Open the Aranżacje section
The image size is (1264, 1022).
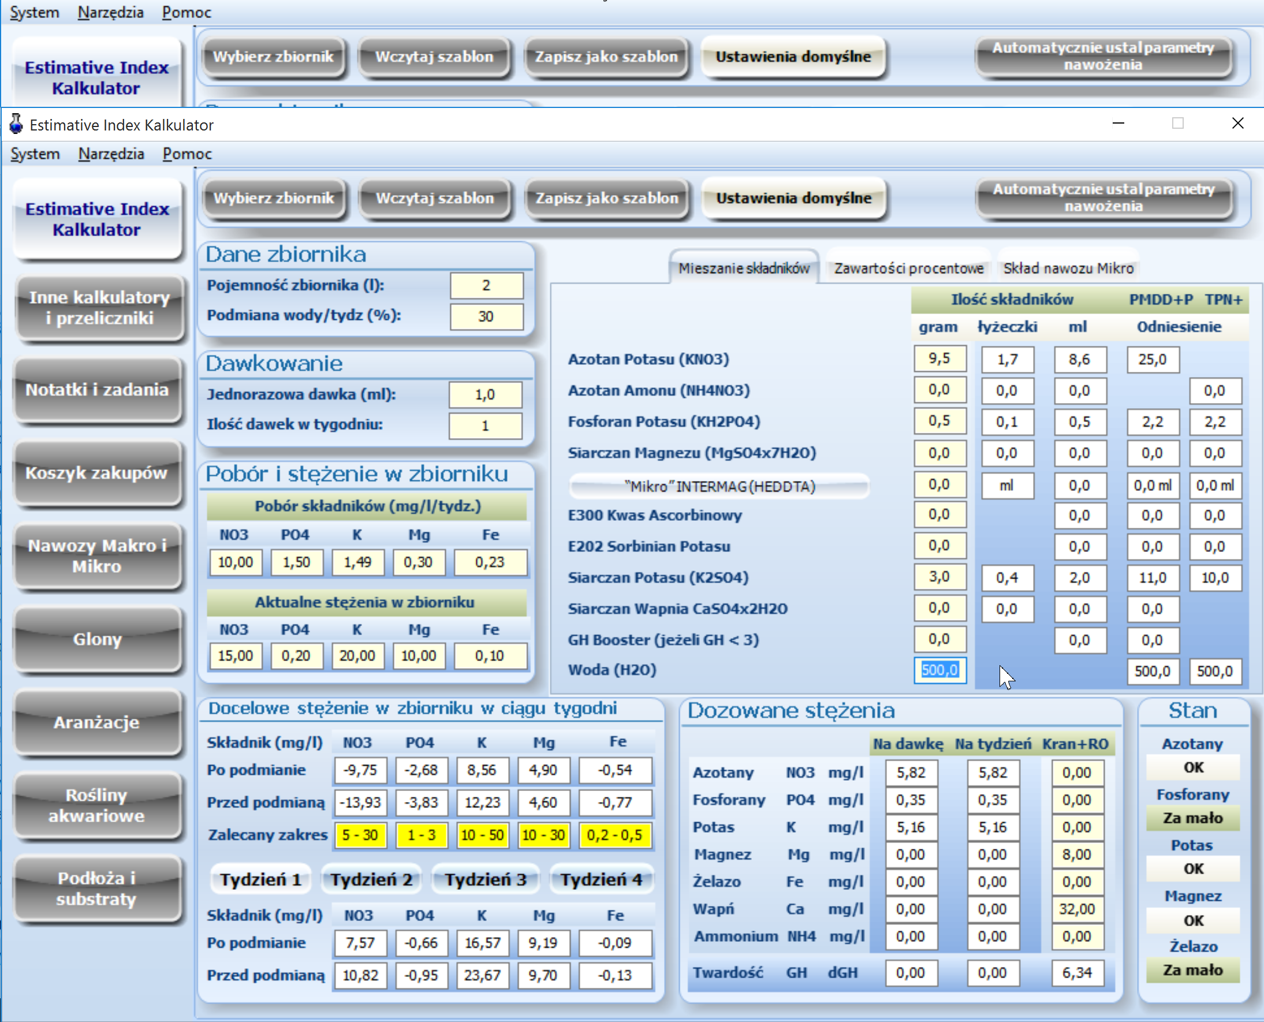97,722
